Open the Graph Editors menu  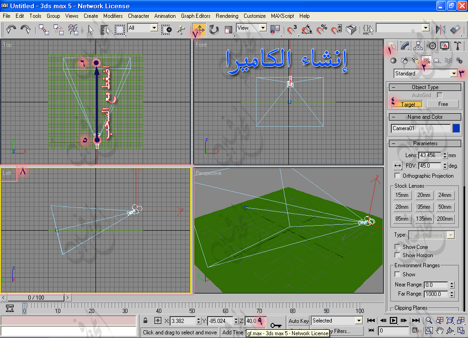click(x=196, y=16)
